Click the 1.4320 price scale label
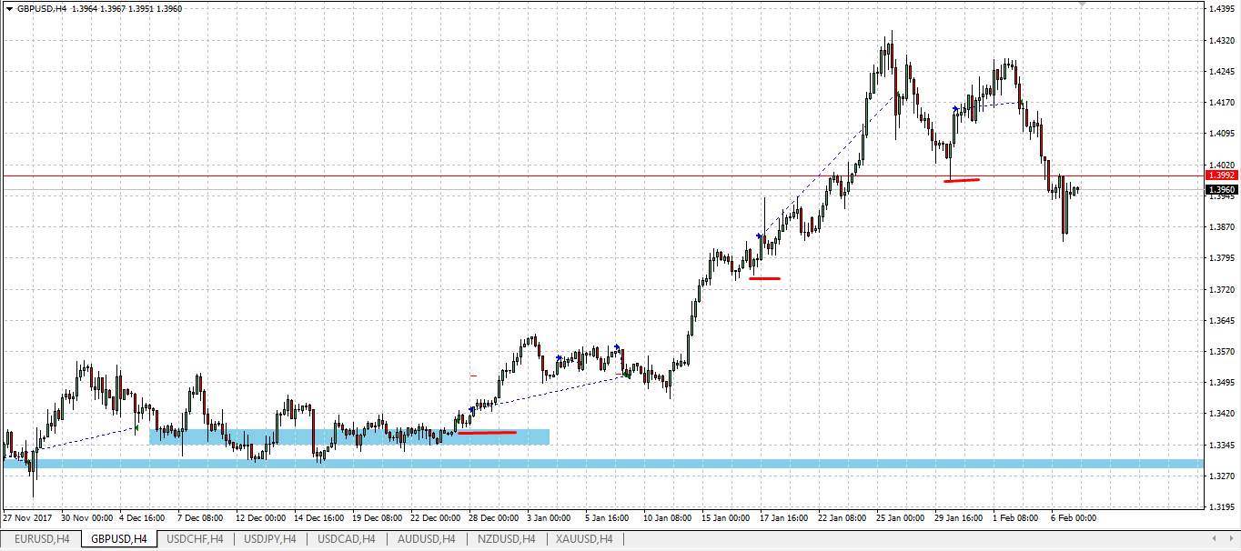Image resolution: width=1241 pixels, height=551 pixels. point(1223,41)
